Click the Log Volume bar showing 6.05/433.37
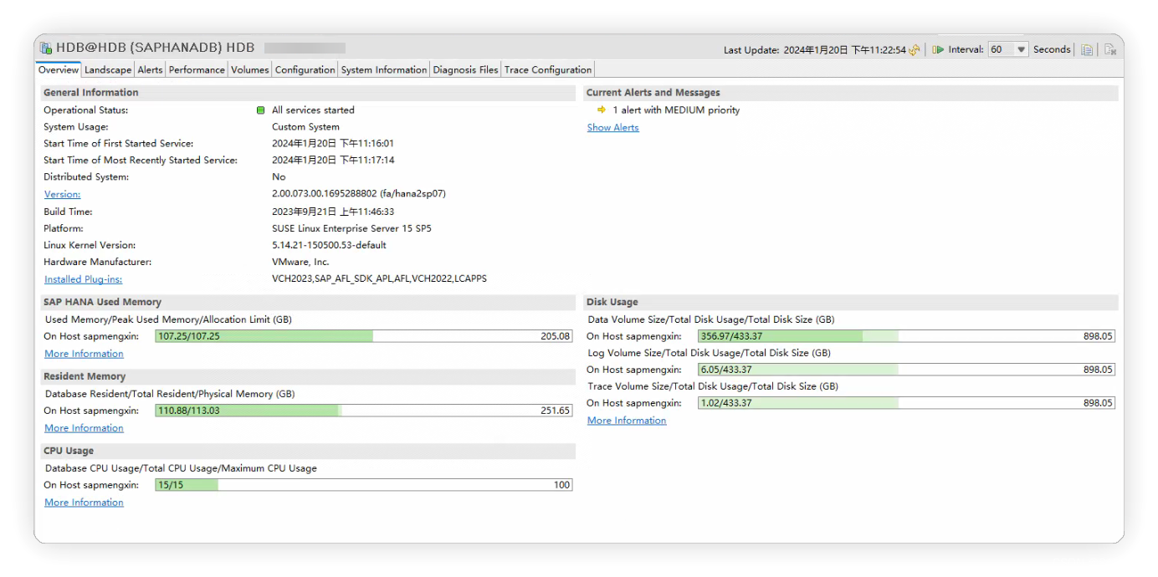Screen dimensions: 1158x577 tap(906, 370)
